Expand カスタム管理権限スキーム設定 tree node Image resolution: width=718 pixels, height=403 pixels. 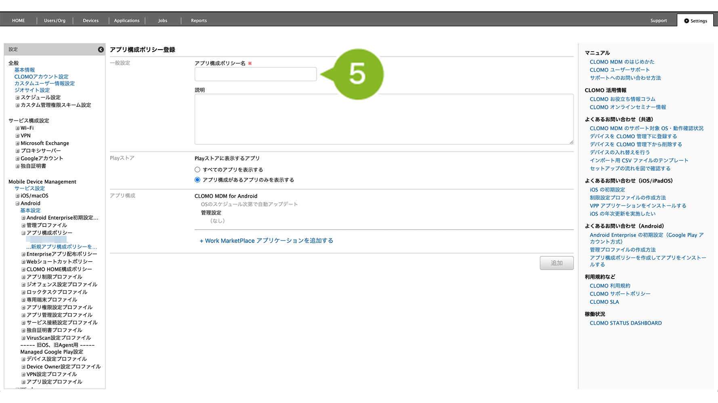click(x=17, y=105)
